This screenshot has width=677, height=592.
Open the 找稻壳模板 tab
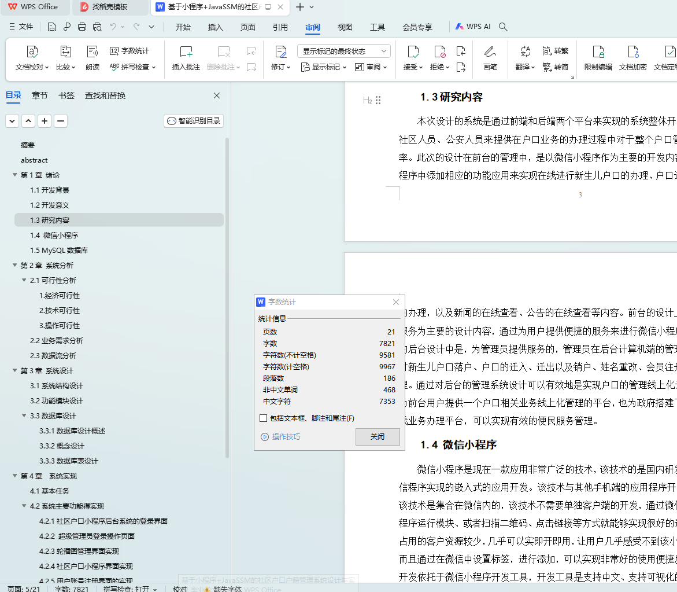coord(110,7)
